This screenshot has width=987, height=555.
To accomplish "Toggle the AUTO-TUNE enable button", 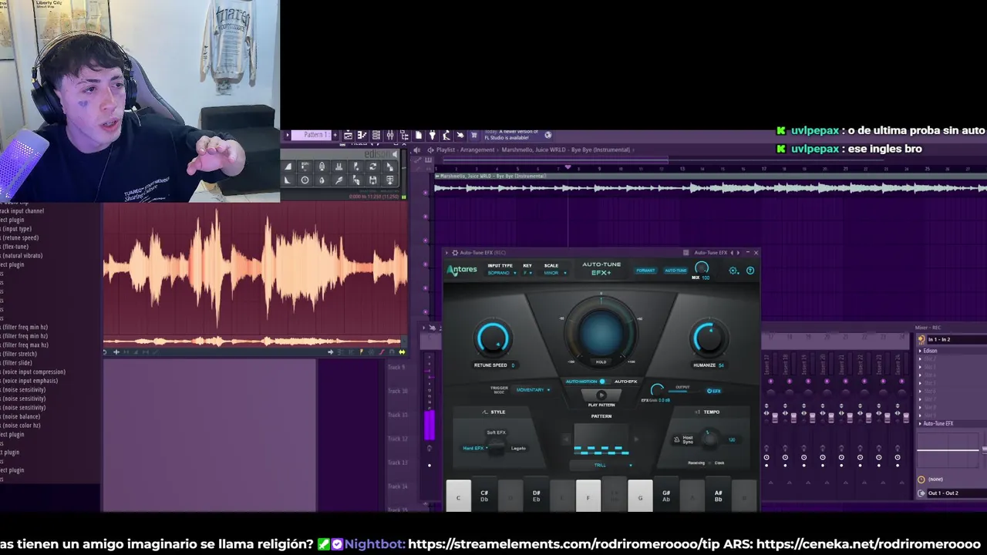I will [x=675, y=271].
